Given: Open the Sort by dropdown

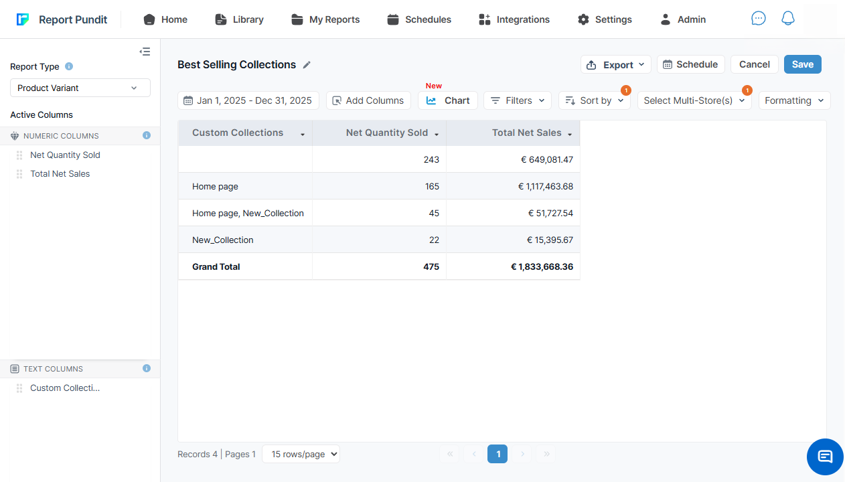Looking at the screenshot, I should click(595, 100).
